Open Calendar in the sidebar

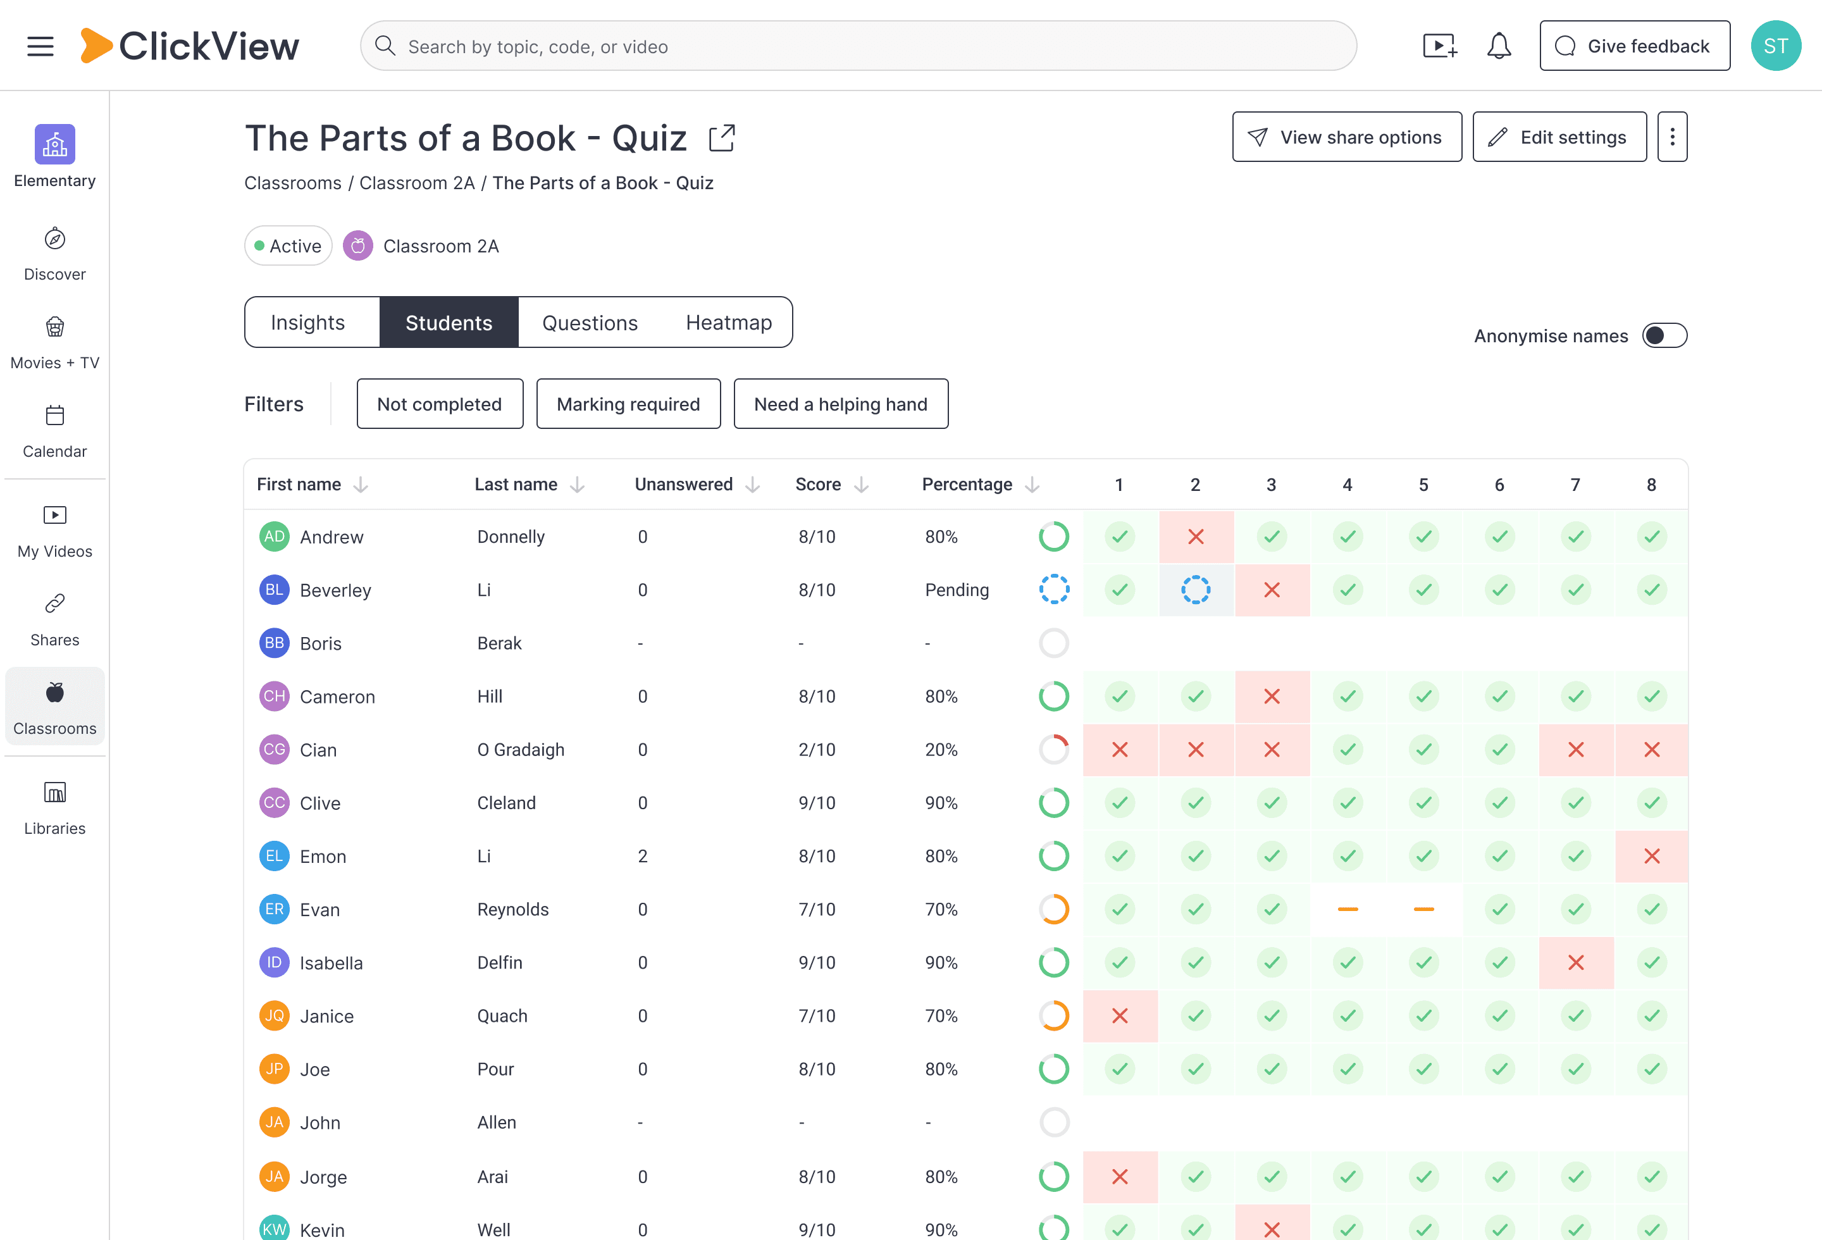click(55, 431)
